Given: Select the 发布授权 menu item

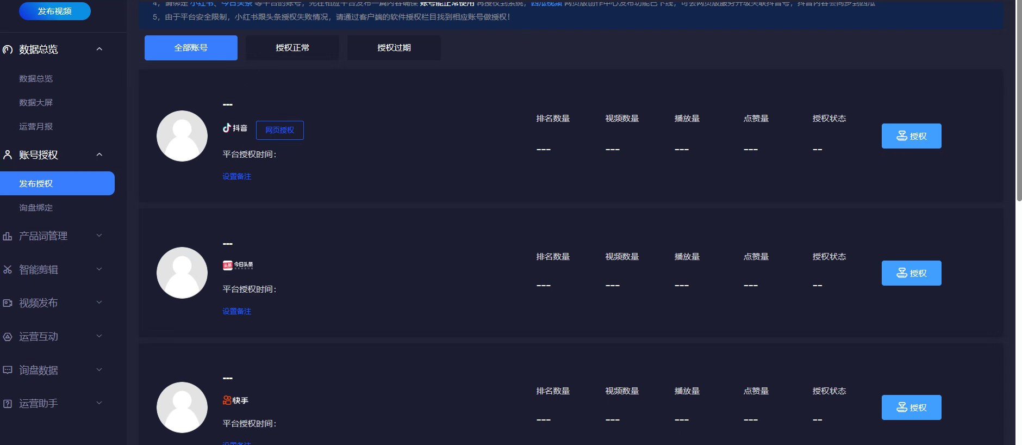Looking at the screenshot, I should click(57, 183).
